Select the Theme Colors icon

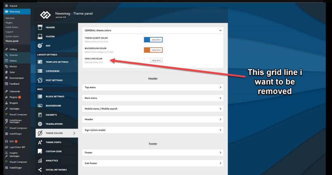coord(40,133)
